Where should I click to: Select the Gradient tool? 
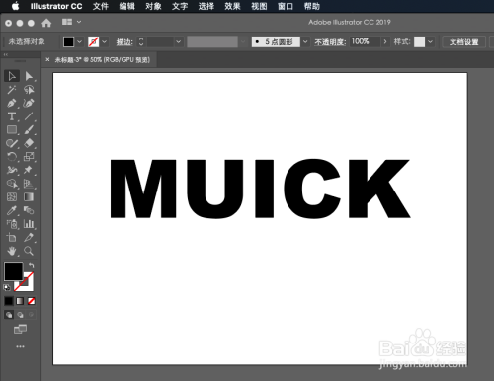(29, 197)
